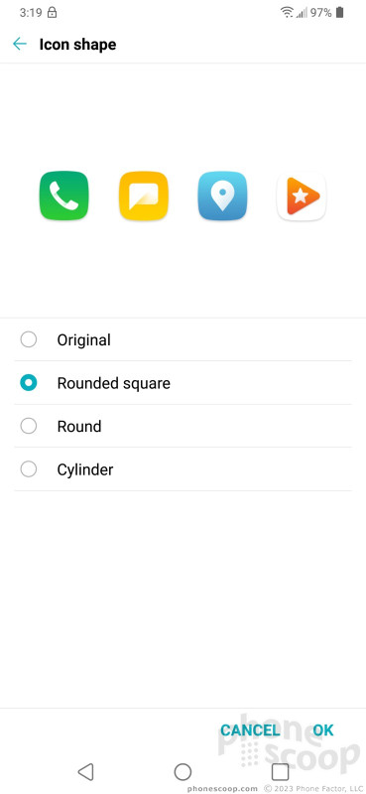This screenshot has width=366, height=794.
Task: Tap the orange play star icon preview
Action: [302, 196]
